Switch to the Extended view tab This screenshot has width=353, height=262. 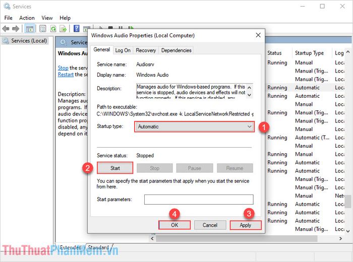coord(71,247)
